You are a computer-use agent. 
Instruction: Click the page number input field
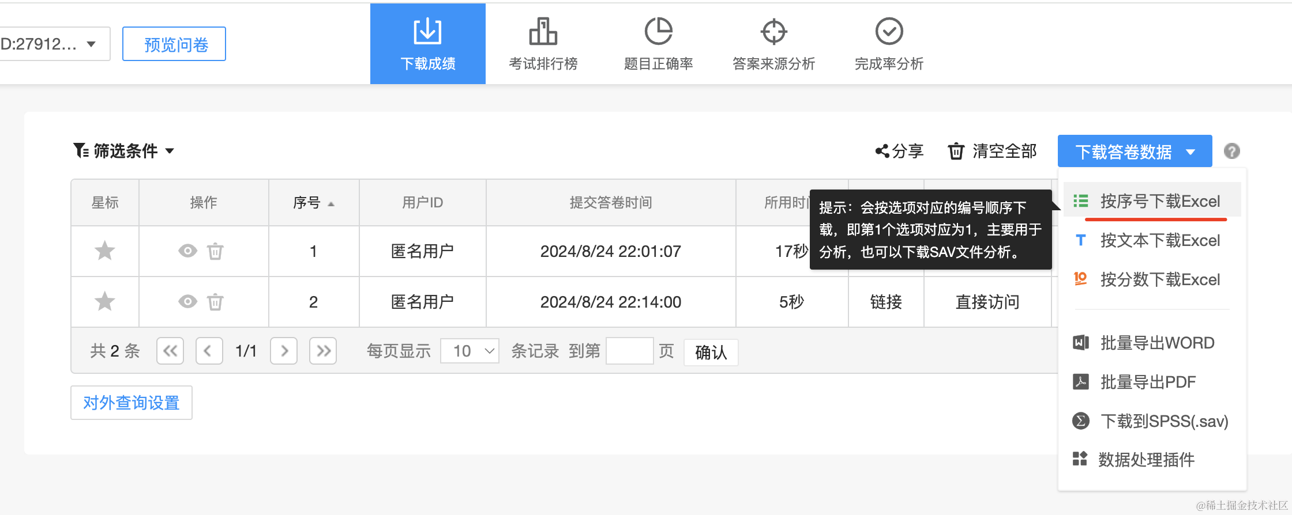click(629, 351)
